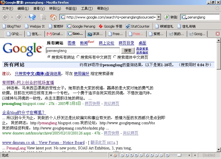Click the arrow left of Disabled panel
Image resolution: width=221 pixels, height=159 pixels.
pyautogui.click(x=195, y=155)
